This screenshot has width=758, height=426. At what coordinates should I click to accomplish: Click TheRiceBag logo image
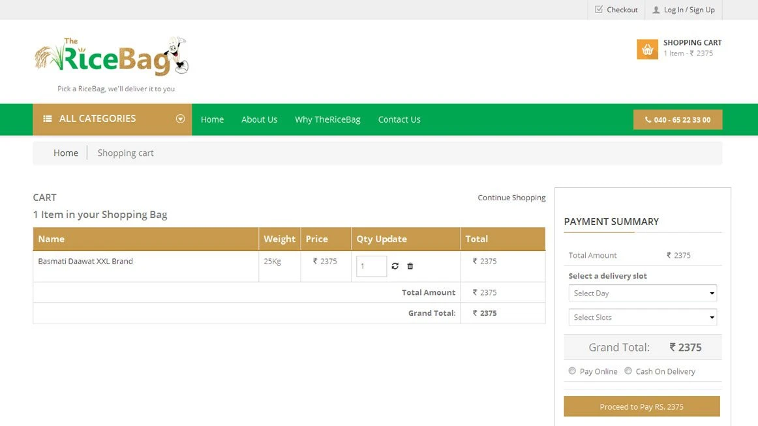111,56
